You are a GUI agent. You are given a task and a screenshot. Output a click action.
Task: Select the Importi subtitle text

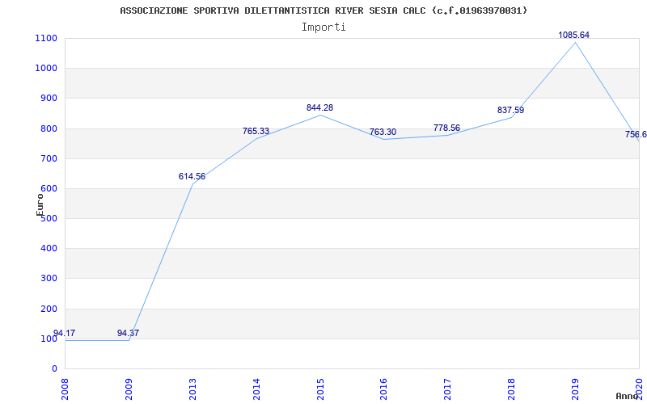pos(323,27)
